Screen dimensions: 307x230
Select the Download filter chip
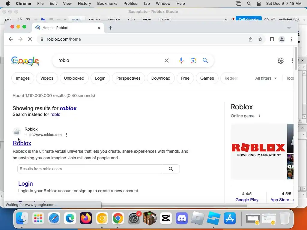[161, 78]
